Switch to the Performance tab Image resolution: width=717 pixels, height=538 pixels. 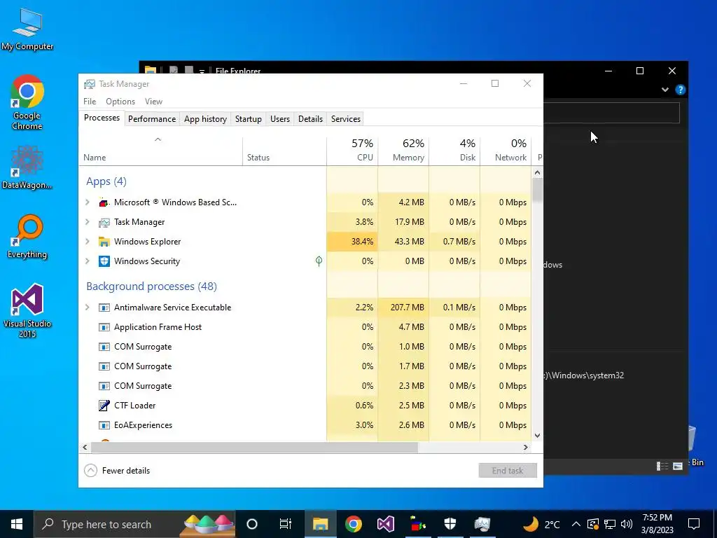[152, 119]
